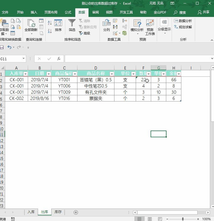Switch to the 审阅 (Review) tab
This screenshot has height=221, width=214.
[x=96, y=12]
